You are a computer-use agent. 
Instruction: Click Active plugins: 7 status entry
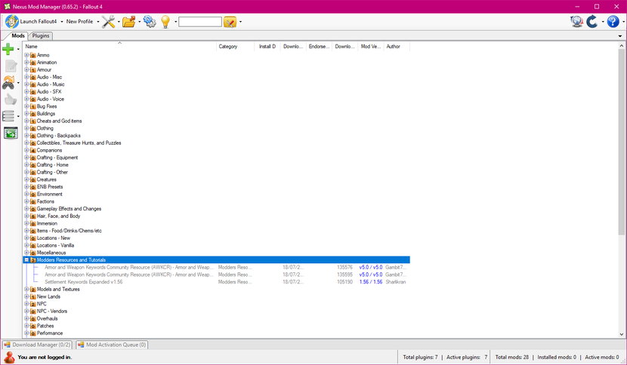(467, 357)
